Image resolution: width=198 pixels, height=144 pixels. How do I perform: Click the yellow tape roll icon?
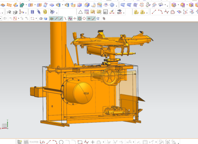[x=45, y=12]
